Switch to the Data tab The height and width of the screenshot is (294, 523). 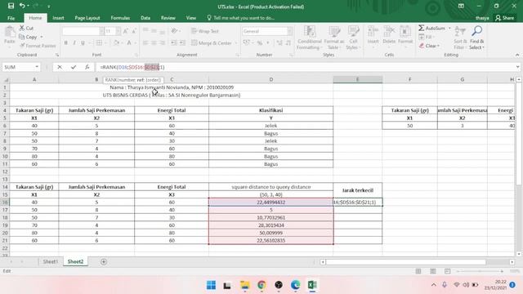tap(145, 18)
